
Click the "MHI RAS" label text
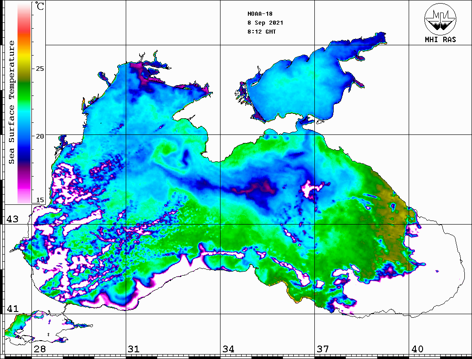[x=440, y=39]
